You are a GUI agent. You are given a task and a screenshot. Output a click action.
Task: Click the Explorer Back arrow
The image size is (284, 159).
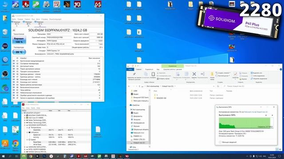coord(129,87)
